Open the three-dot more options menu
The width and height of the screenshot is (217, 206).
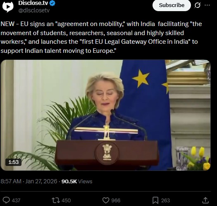[207, 5]
